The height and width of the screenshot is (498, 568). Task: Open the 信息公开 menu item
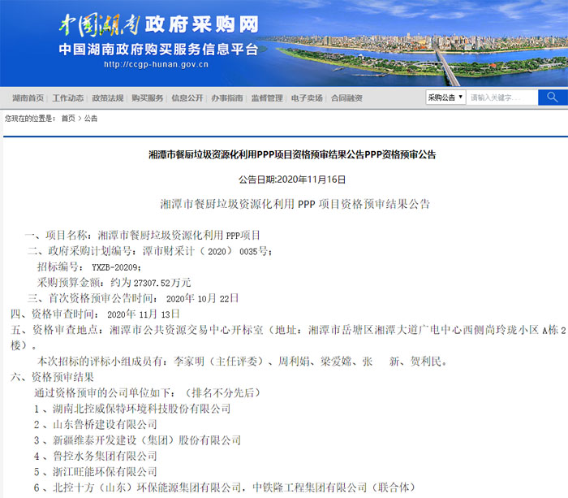click(x=187, y=98)
